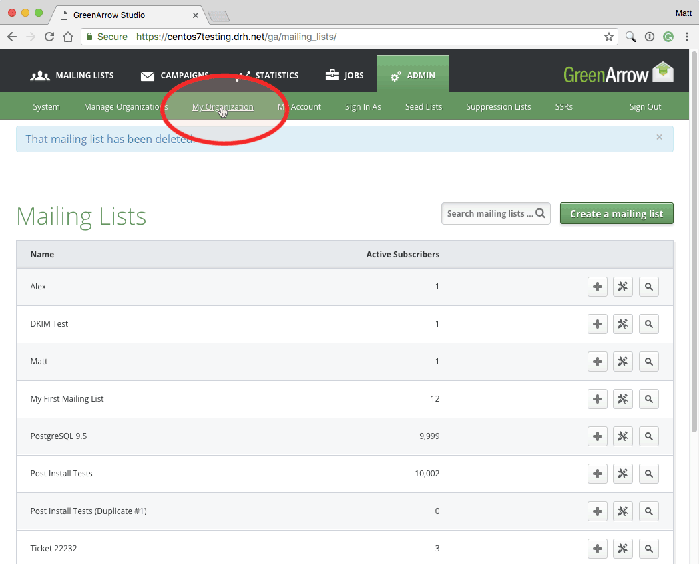The height and width of the screenshot is (564, 699).
Task: Search subscribers in Alex list
Action: (649, 287)
